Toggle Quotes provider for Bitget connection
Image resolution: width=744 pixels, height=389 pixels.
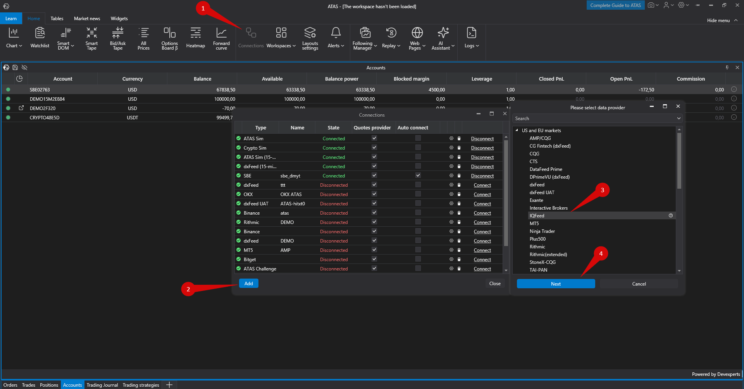[x=374, y=259]
